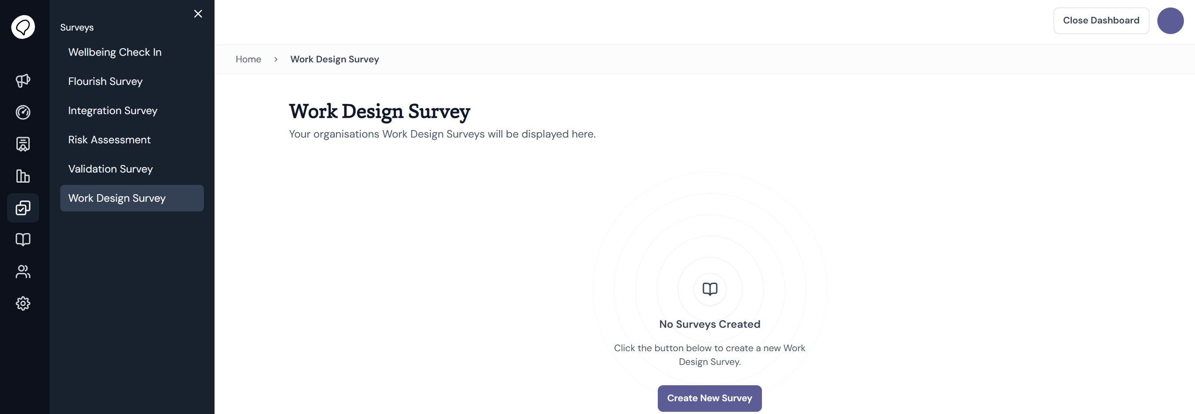The width and height of the screenshot is (1195, 414).
Task: Open the megaphone announcements icon
Action: coord(23,80)
